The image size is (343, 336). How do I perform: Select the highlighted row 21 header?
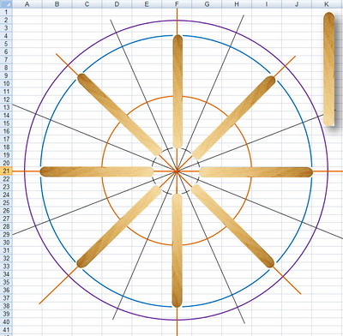click(x=6, y=171)
